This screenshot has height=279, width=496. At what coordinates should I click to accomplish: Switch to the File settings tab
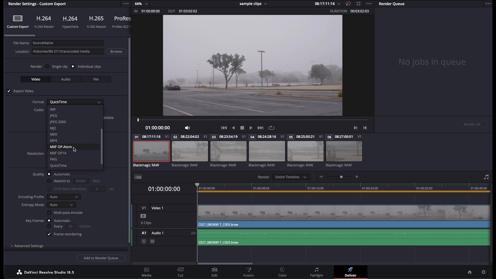point(96,79)
